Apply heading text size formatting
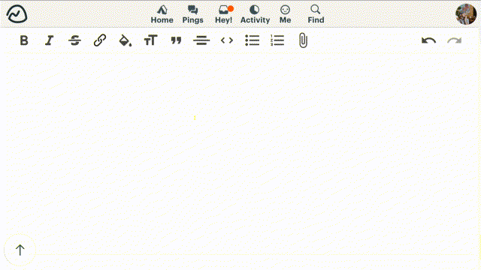Screen dimensions: 481x270 [150, 40]
